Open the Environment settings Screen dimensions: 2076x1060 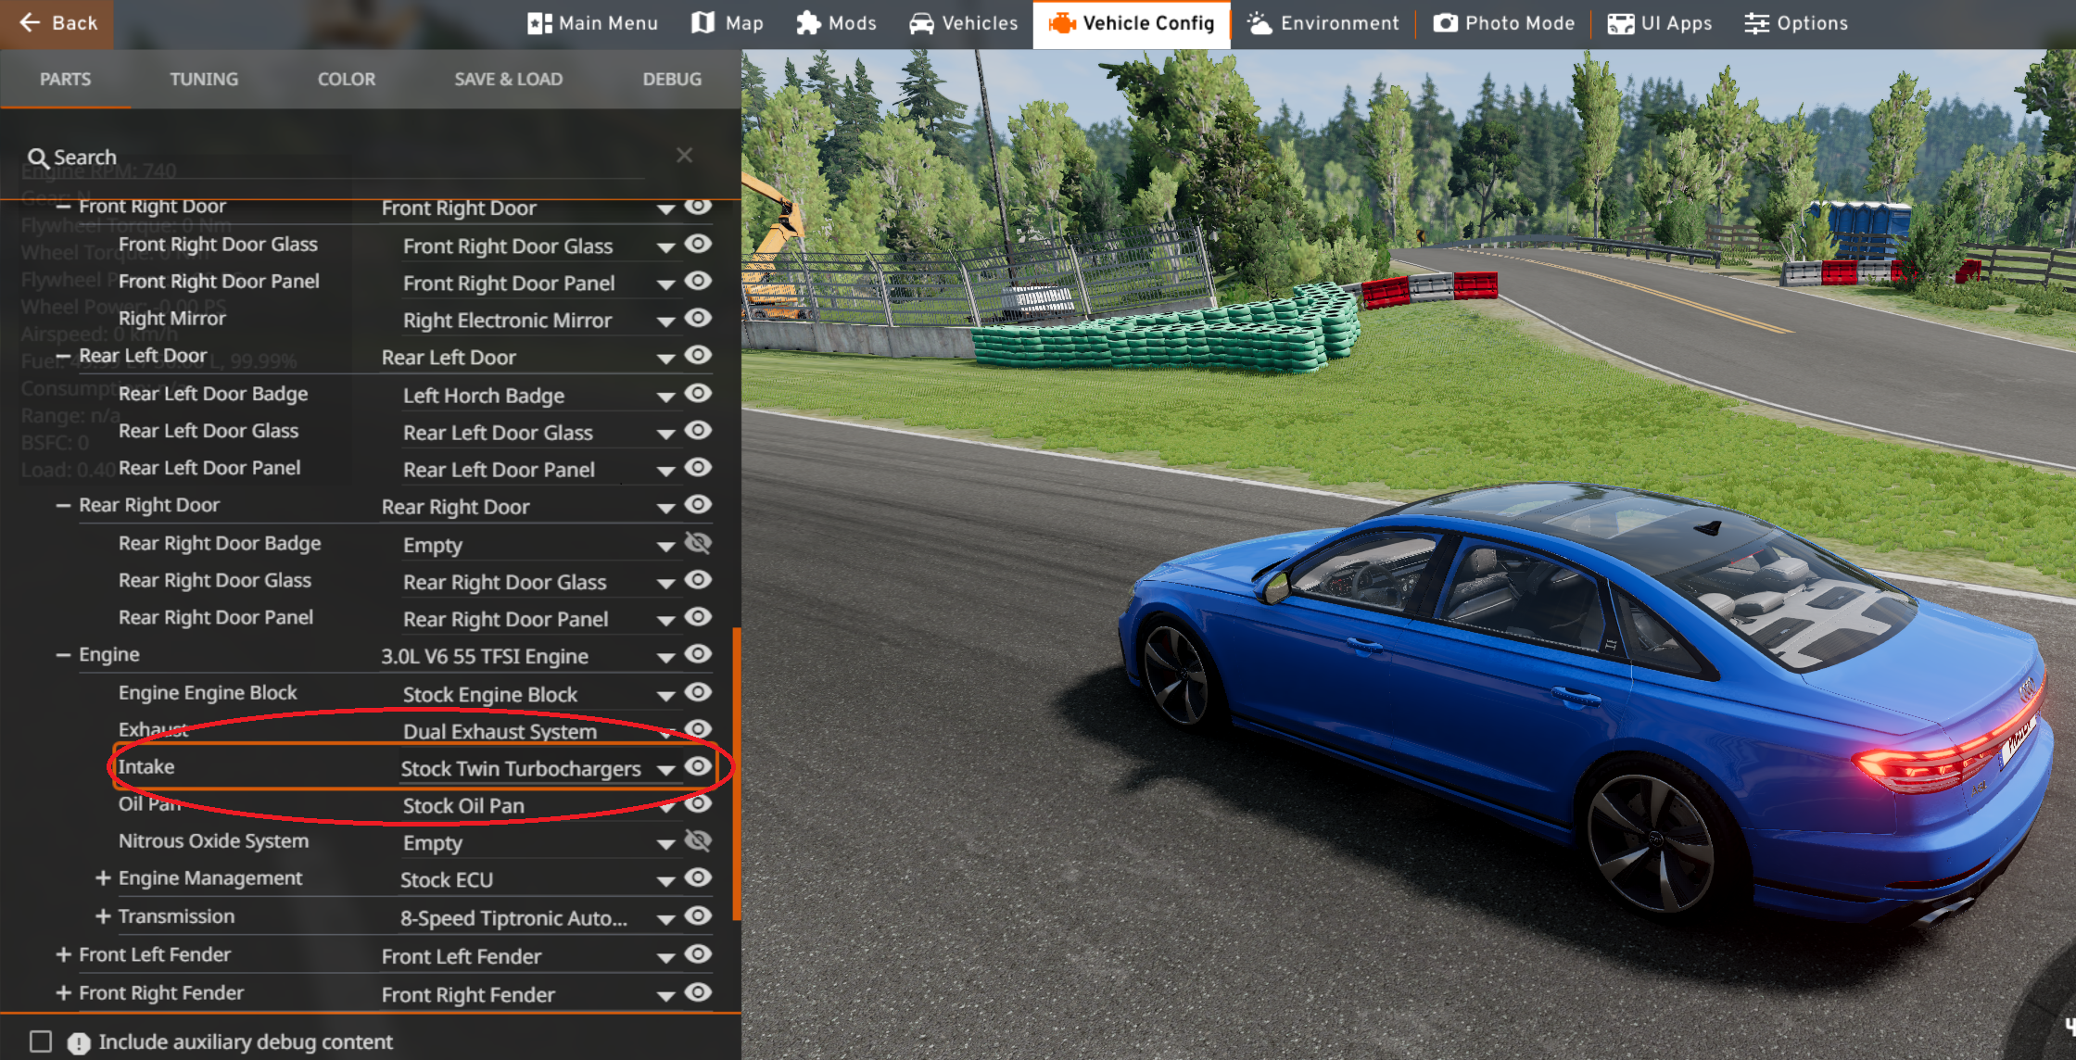pos(1323,23)
